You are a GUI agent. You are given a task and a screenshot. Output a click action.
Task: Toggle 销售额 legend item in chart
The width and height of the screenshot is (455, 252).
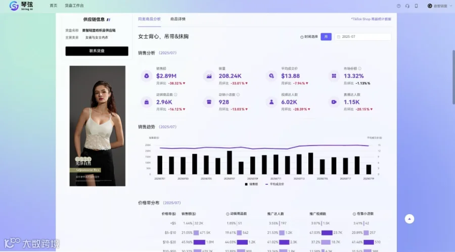(x=251, y=184)
